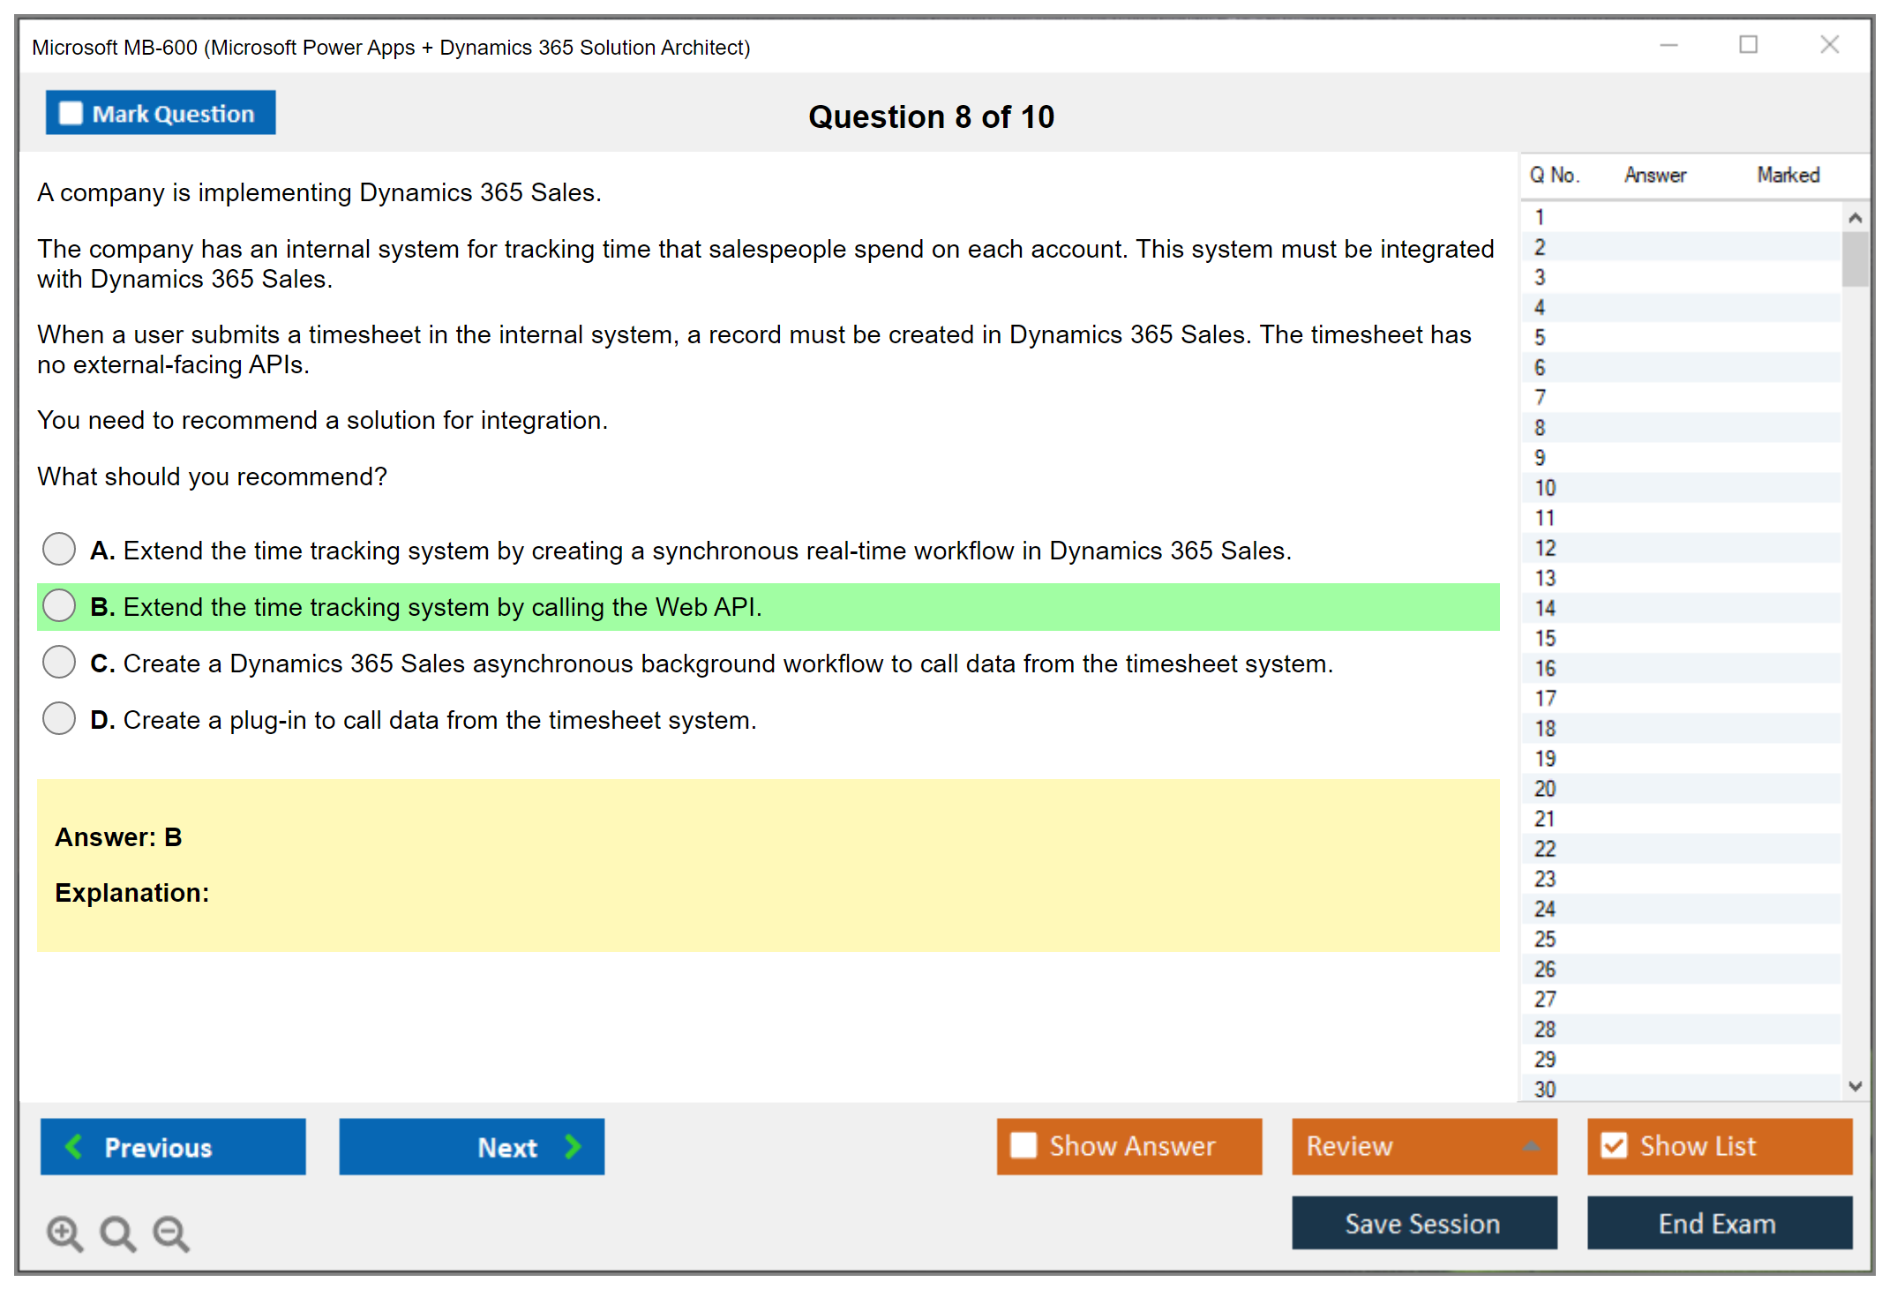This screenshot has width=1897, height=1297.
Task: Toggle the Mark Question checkbox
Action: pyautogui.click(x=71, y=114)
